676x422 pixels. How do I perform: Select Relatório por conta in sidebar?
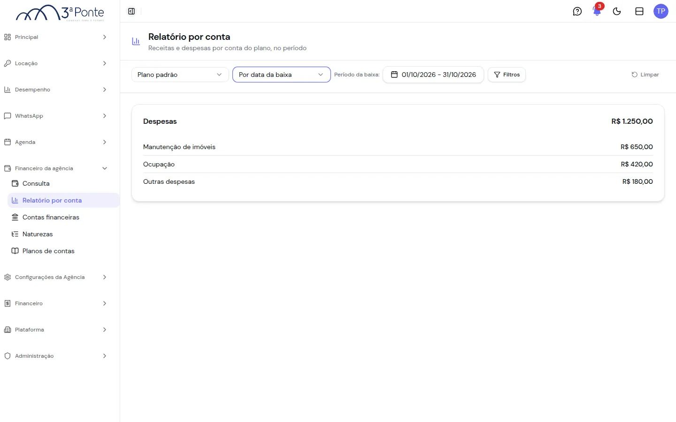[x=63, y=200]
